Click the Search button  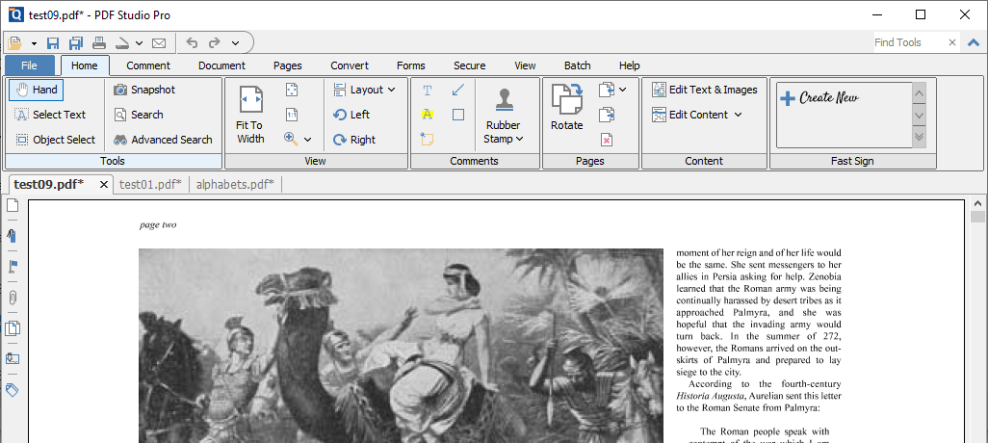coord(139,115)
